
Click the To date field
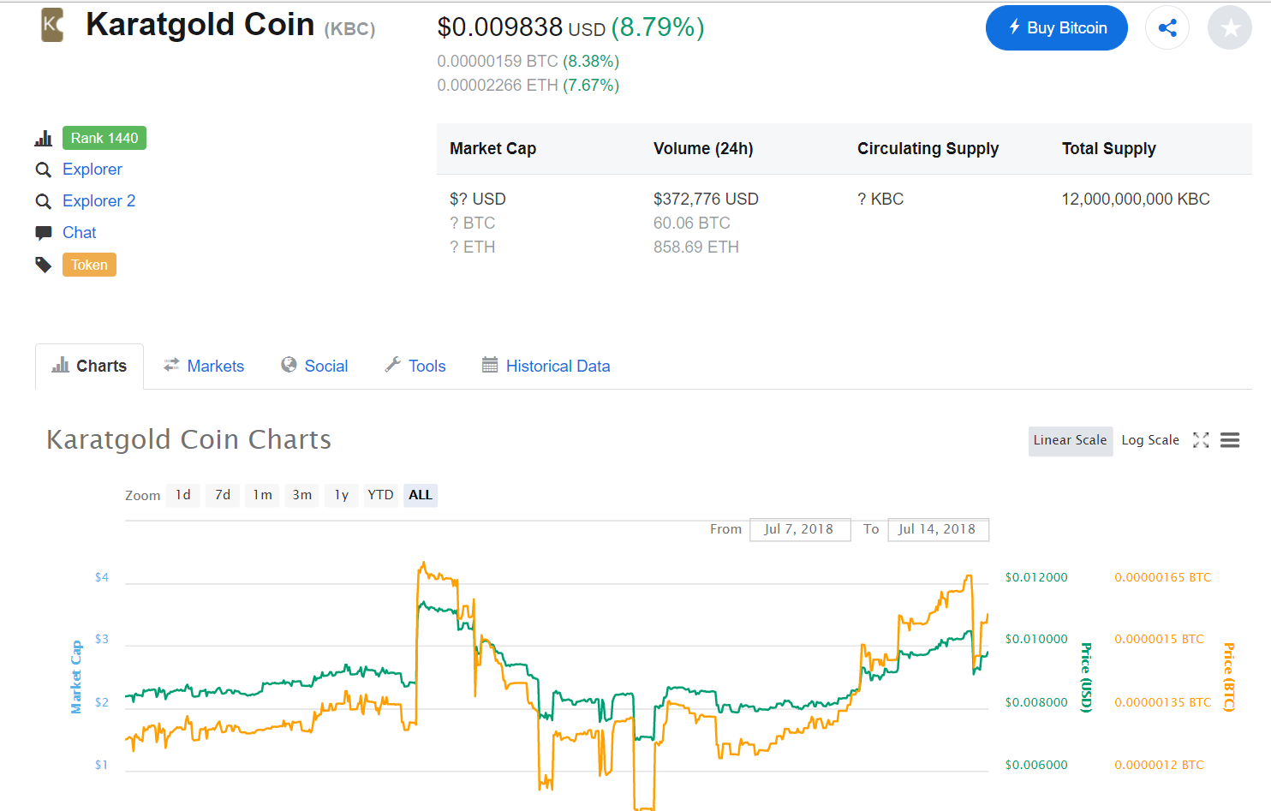tap(938, 529)
